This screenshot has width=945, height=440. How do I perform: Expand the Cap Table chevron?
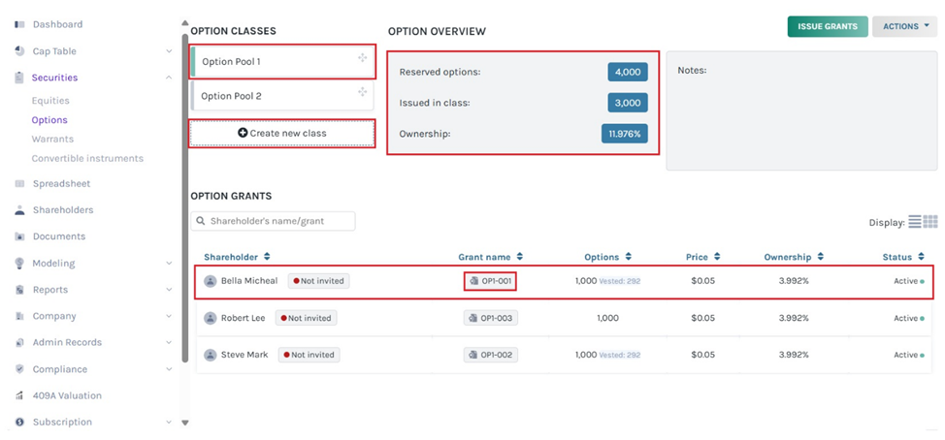pyautogui.click(x=169, y=51)
